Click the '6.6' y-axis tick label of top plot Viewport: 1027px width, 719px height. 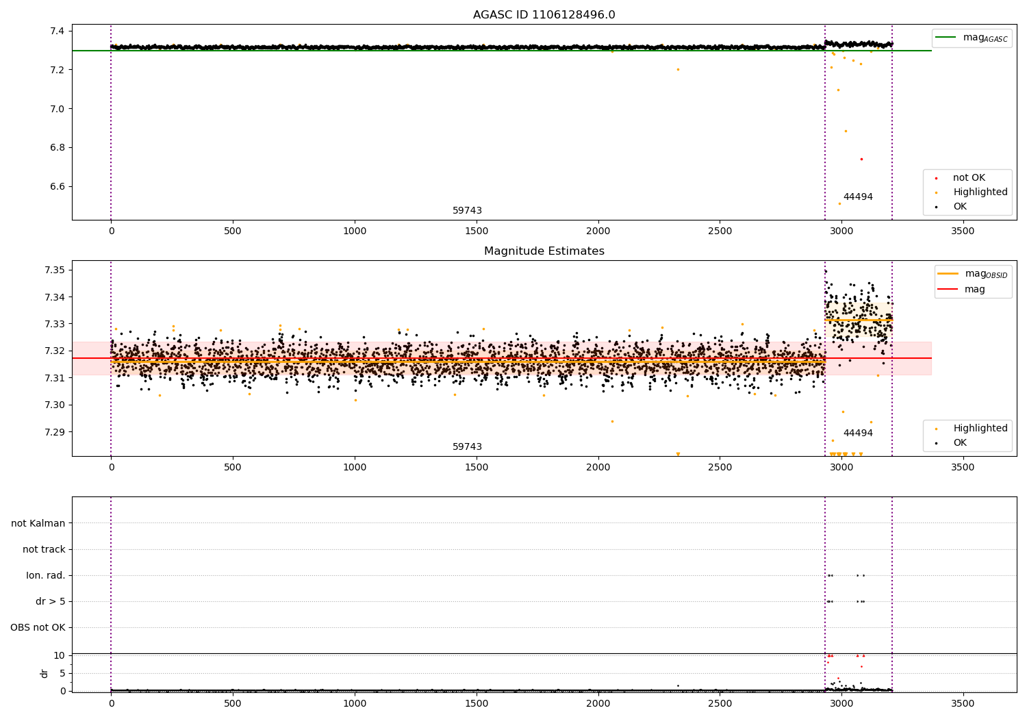coord(57,187)
